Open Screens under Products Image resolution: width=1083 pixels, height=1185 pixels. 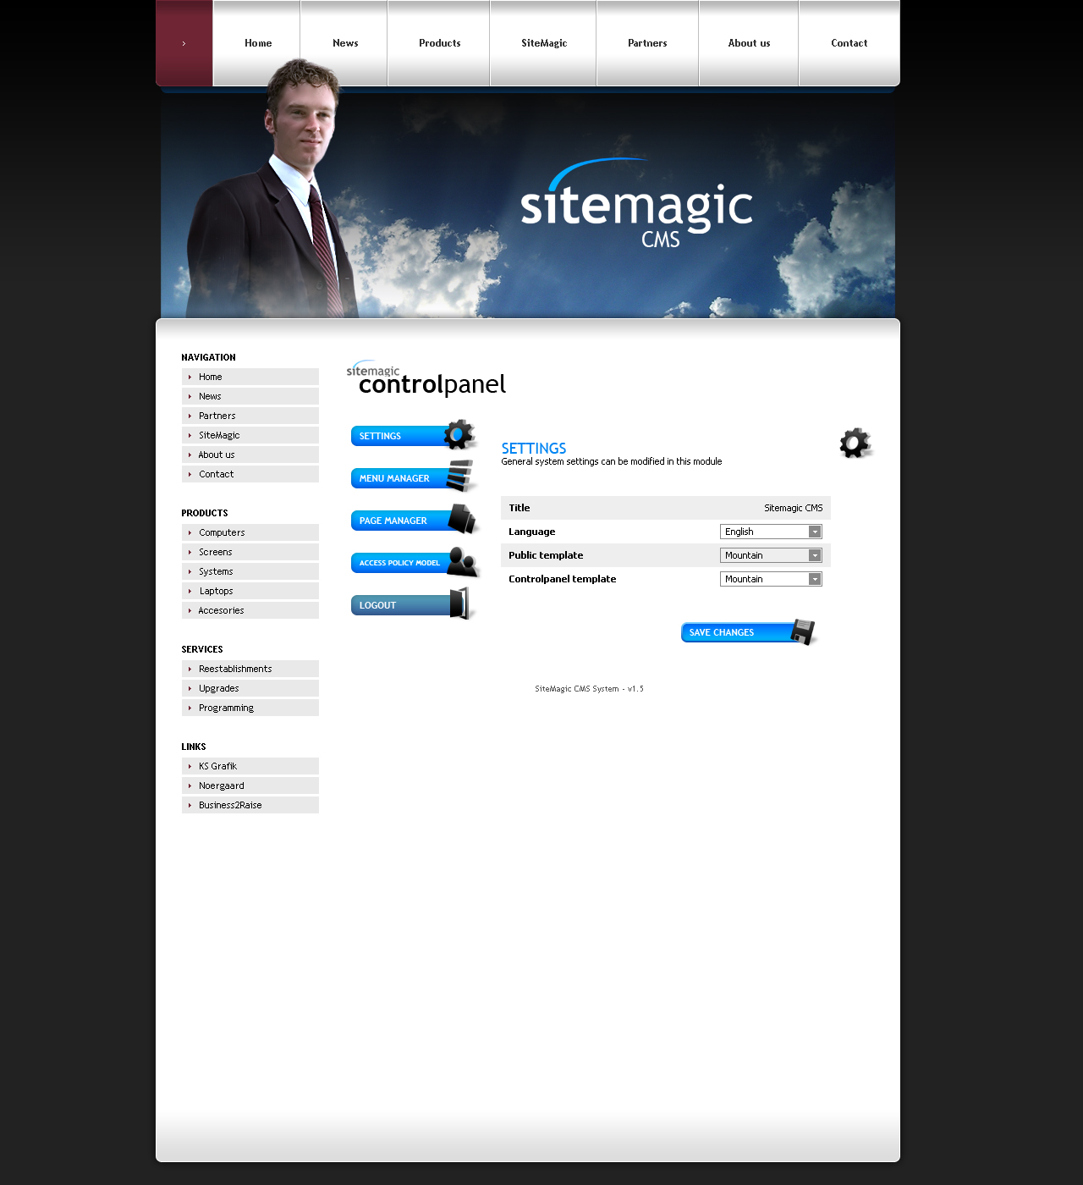click(x=250, y=552)
